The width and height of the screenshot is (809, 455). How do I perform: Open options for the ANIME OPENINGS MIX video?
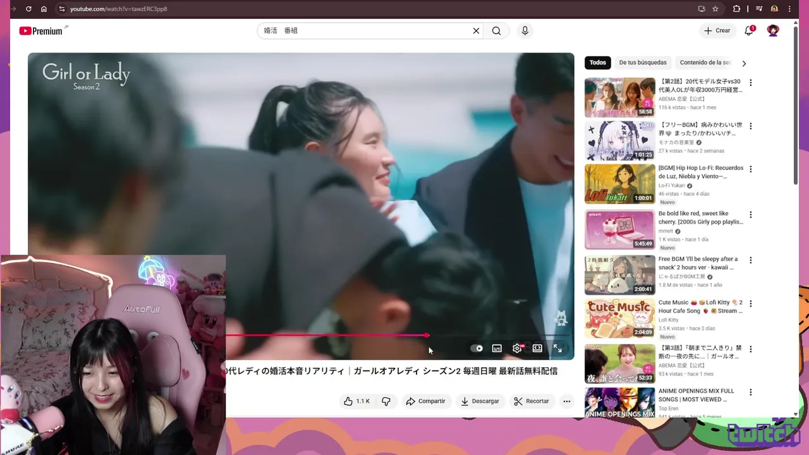(751, 392)
